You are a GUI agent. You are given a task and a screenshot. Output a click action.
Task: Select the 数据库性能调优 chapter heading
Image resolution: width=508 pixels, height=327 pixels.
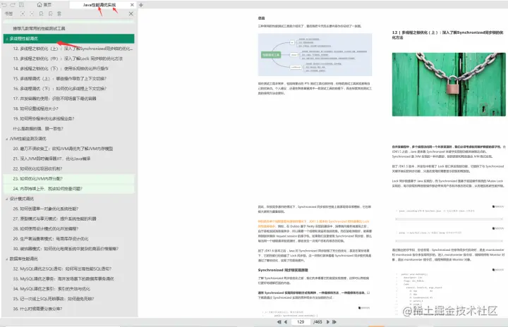click(x=24, y=259)
